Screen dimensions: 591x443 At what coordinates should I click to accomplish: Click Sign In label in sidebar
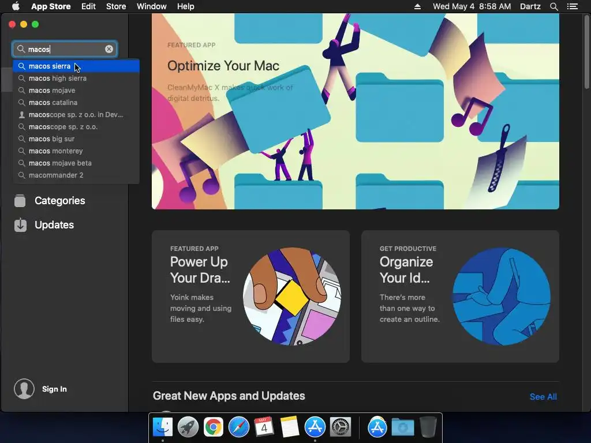point(54,389)
